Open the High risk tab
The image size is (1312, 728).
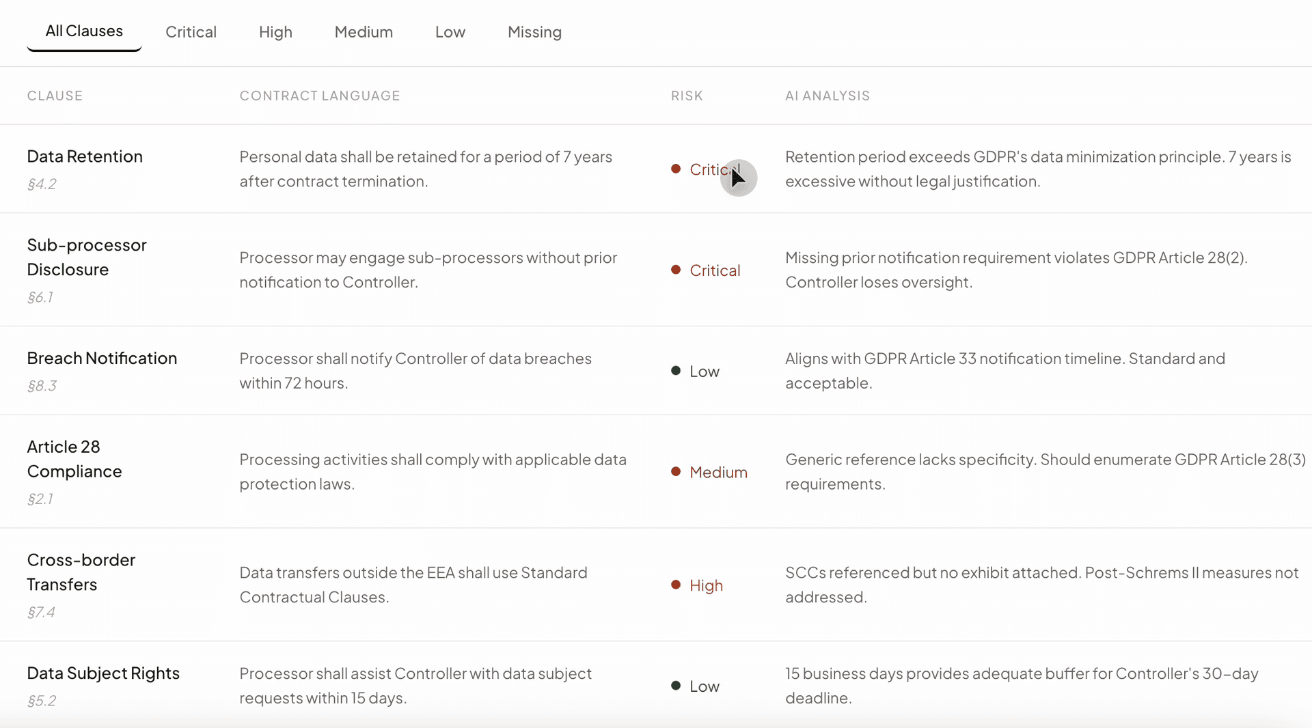[275, 31]
